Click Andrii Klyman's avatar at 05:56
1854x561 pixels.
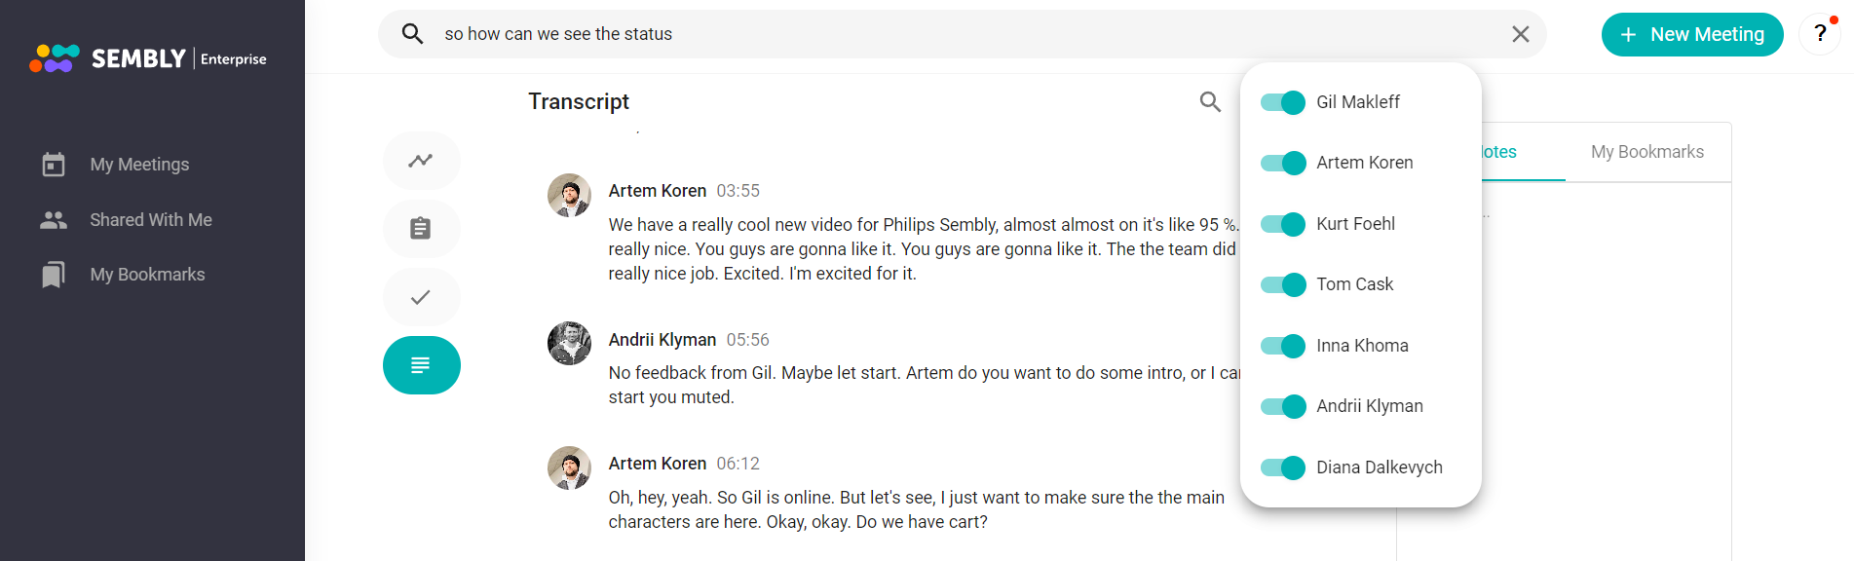click(x=569, y=344)
